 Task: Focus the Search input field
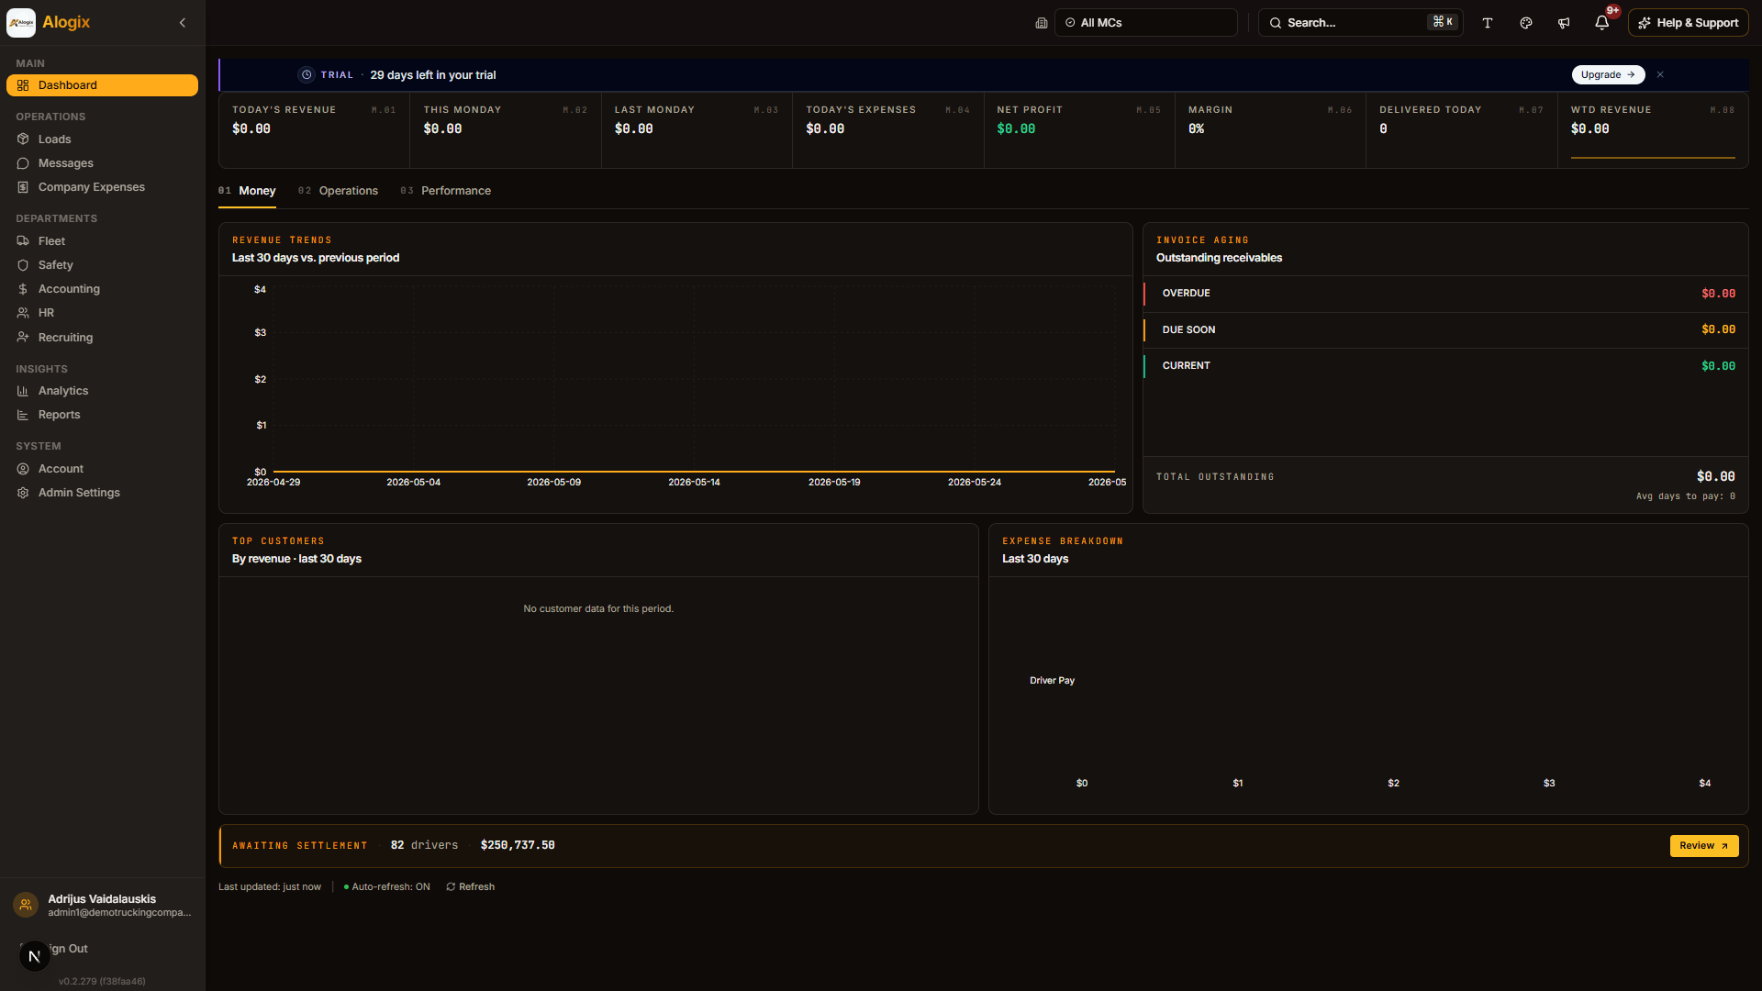click(1360, 23)
